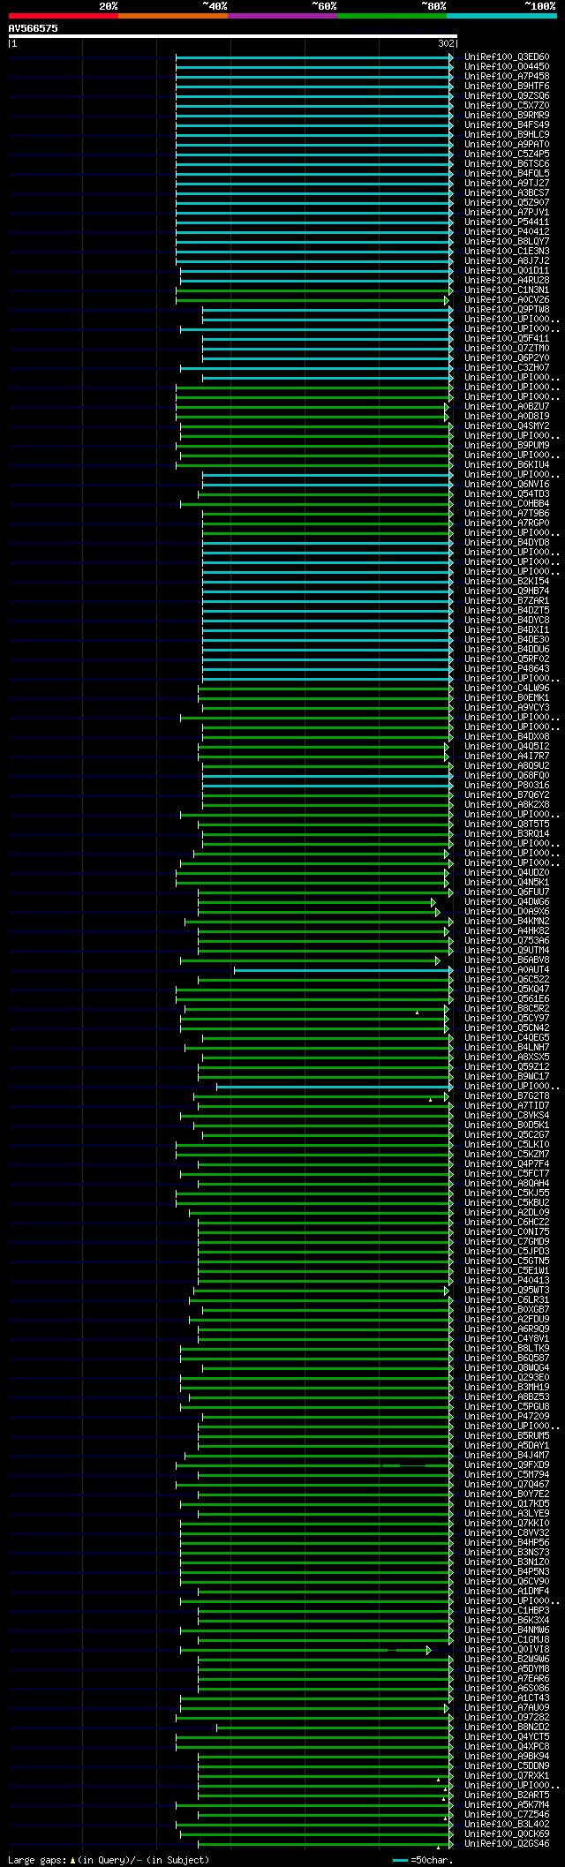
Task: Click UniRef100_A3LYE9 label
Action: pyautogui.click(x=507, y=1513)
